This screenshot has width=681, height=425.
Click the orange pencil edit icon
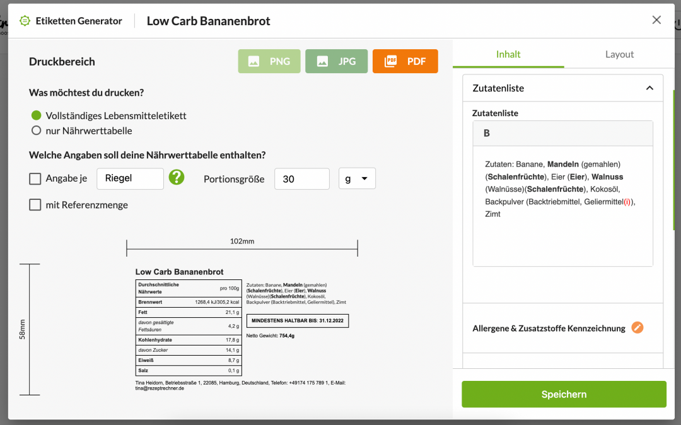coord(637,328)
